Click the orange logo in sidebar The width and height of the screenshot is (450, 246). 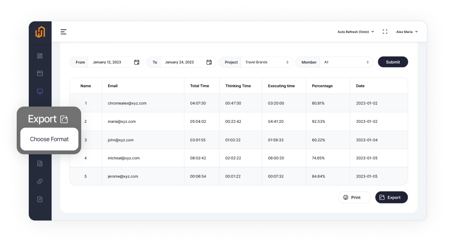[40, 32]
